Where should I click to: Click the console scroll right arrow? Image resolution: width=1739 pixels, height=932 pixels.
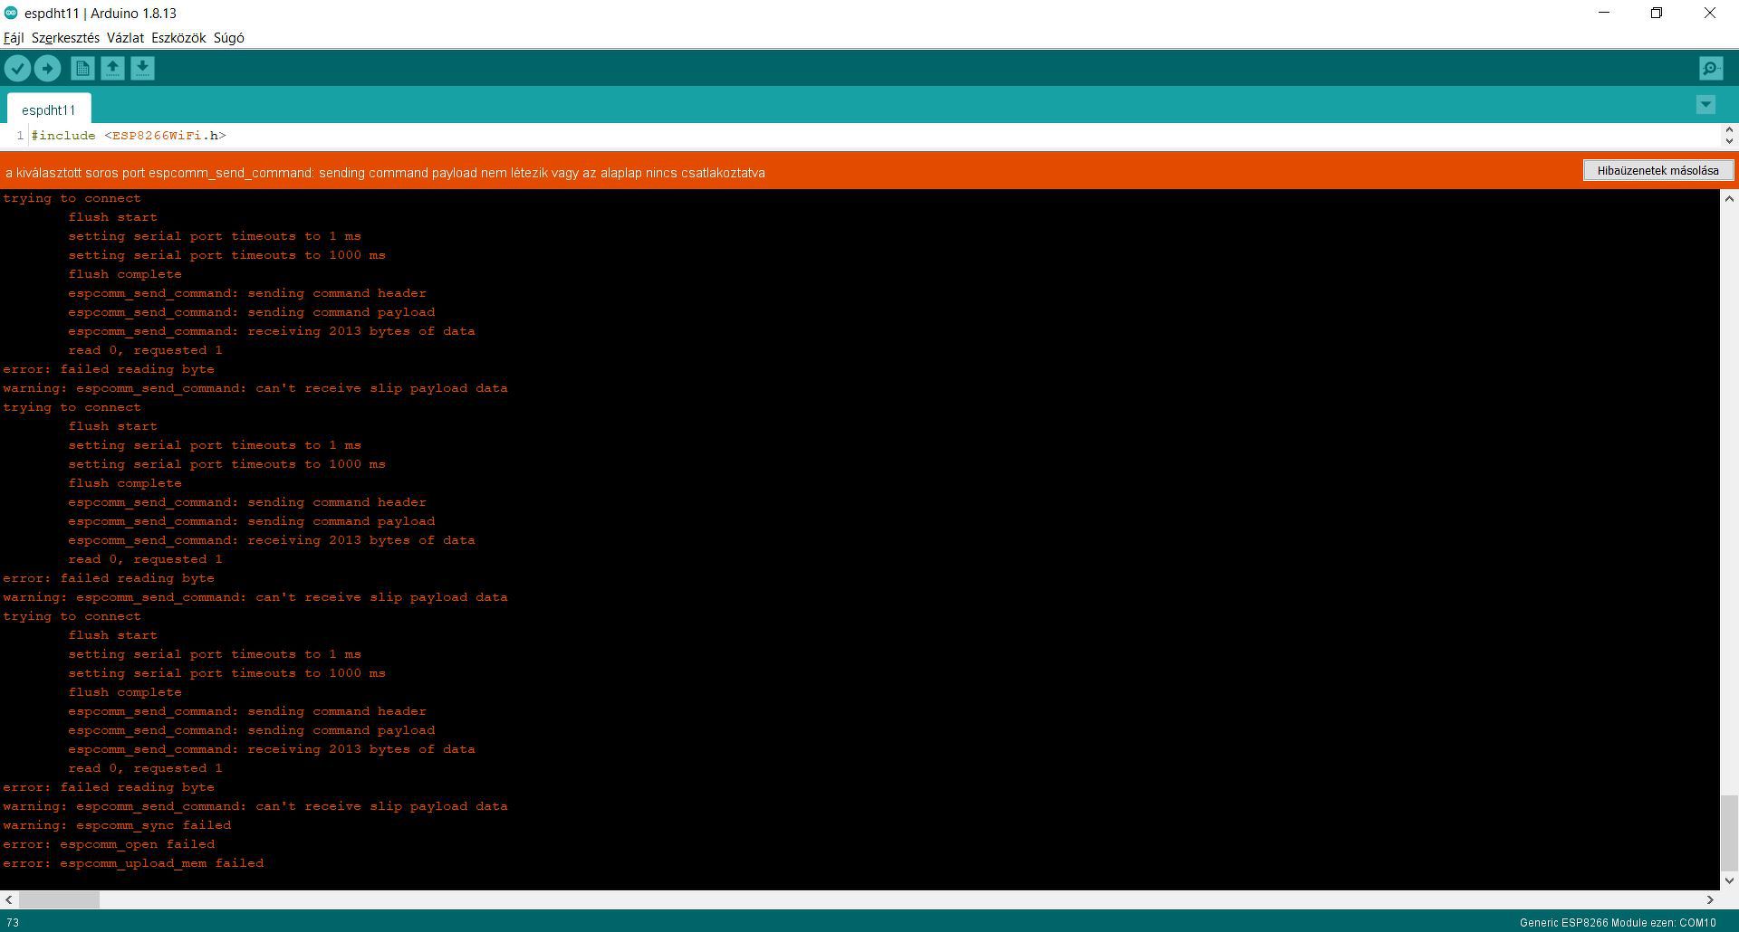click(1711, 899)
